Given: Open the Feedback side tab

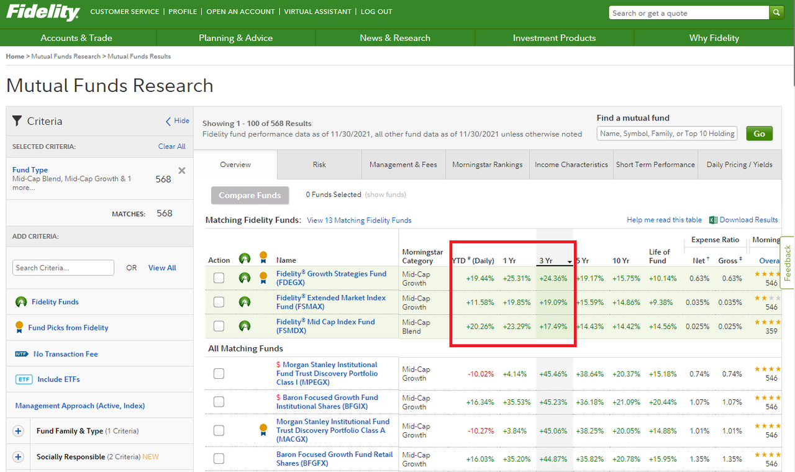Looking at the screenshot, I should 788,263.
